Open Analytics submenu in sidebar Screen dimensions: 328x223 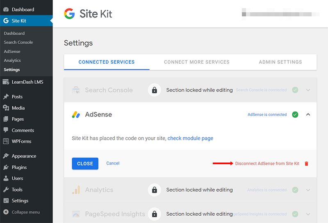coord(12,60)
